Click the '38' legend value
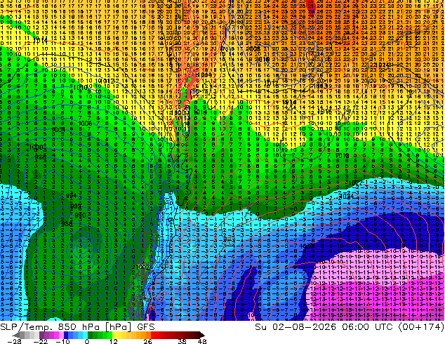This screenshot has height=344, width=445. tap(182, 341)
